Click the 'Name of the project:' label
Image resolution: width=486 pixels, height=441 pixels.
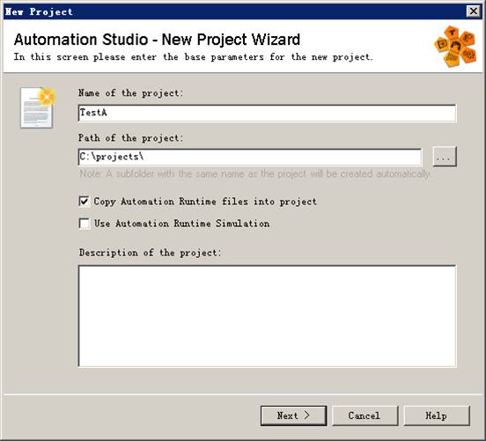click(x=131, y=92)
